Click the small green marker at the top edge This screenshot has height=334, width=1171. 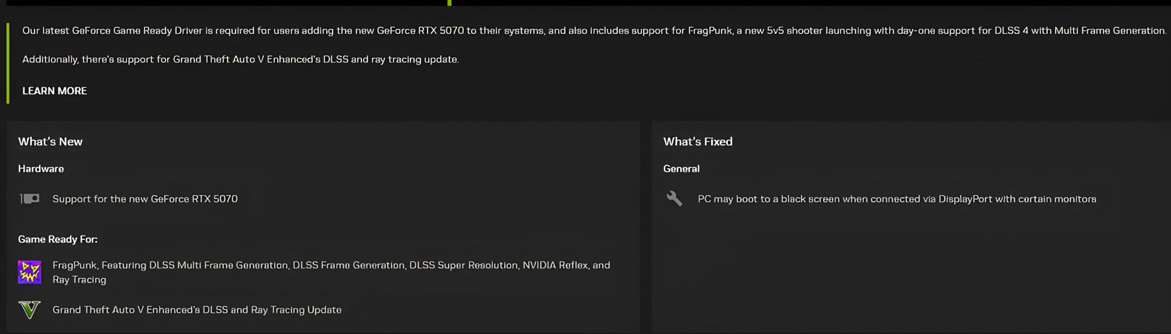(449, 3)
